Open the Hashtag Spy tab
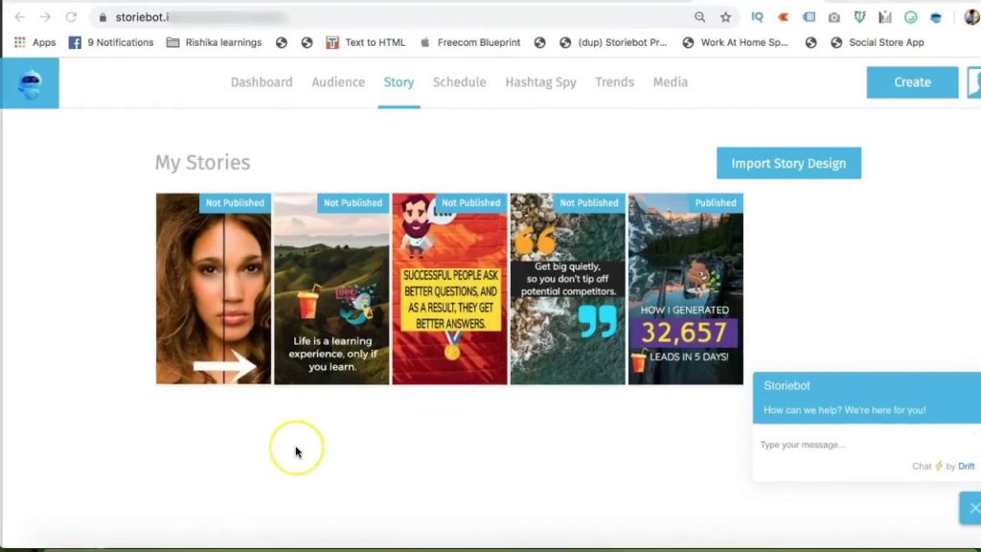 click(540, 82)
